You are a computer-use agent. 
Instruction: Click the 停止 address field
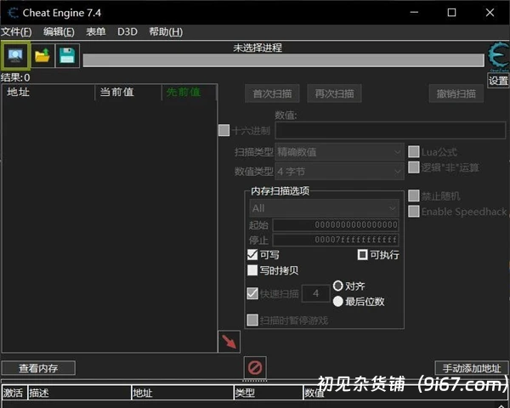(336, 240)
